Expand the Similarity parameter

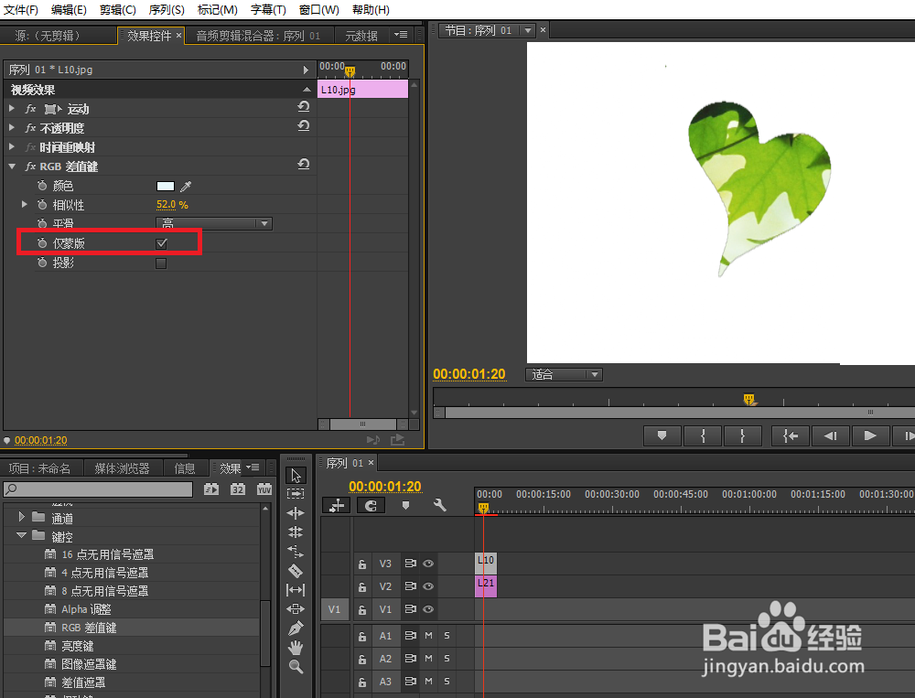pyautogui.click(x=24, y=204)
